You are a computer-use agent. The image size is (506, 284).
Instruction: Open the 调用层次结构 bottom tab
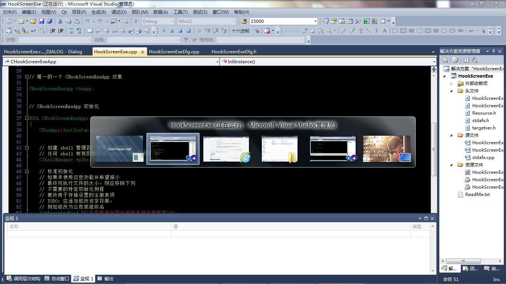pyautogui.click(x=24, y=279)
